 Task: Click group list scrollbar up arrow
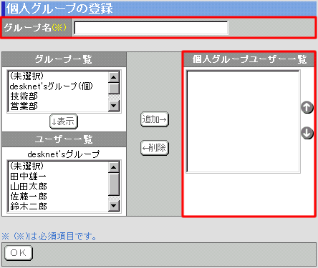click(114, 77)
